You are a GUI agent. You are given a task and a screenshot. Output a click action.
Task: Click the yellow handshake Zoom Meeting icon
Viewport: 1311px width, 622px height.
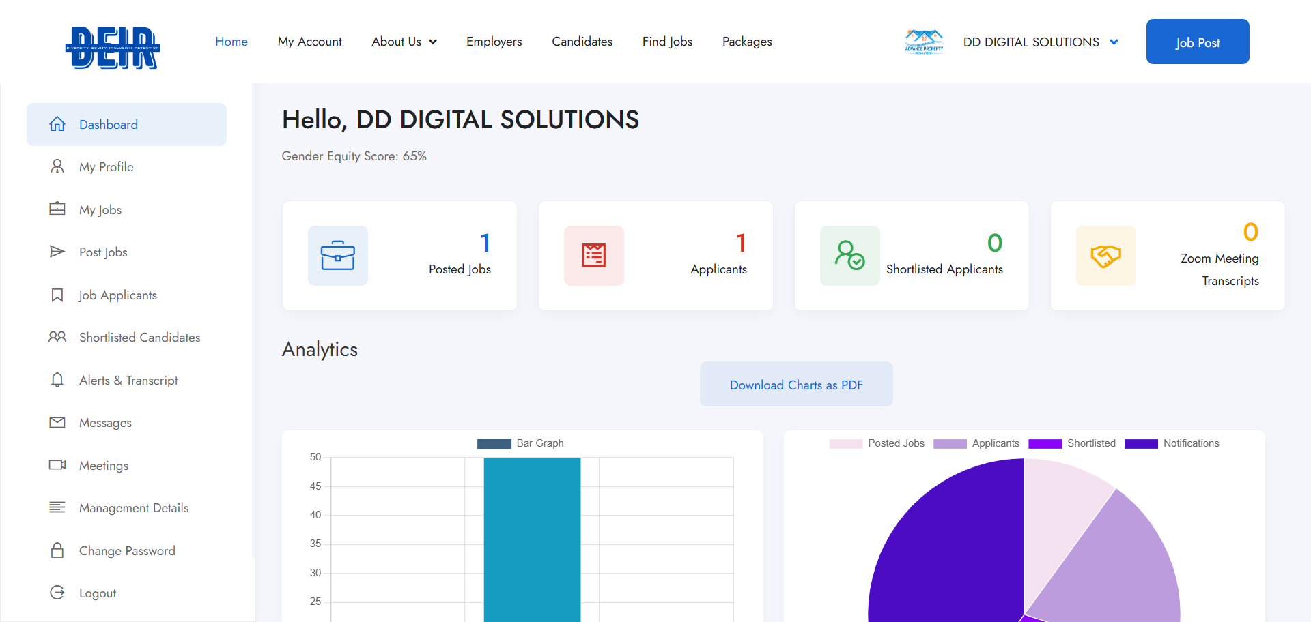coord(1106,256)
